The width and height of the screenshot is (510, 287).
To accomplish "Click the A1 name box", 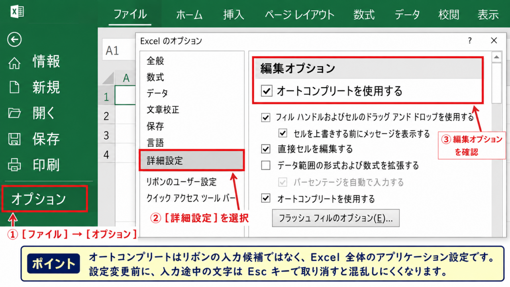I will click(118, 50).
